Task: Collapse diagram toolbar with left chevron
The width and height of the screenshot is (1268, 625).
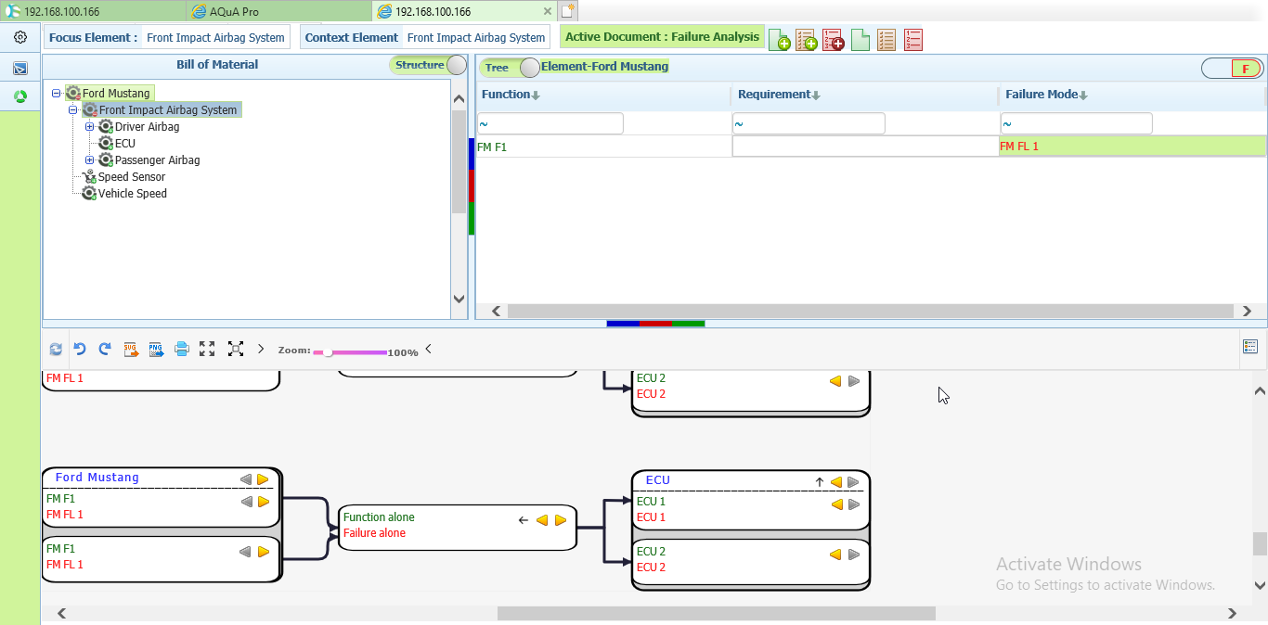Action: tap(428, 350)
